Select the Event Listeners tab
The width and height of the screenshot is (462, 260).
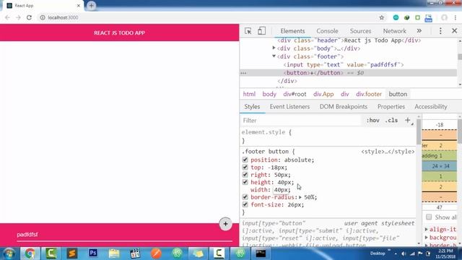coord(289,107)
